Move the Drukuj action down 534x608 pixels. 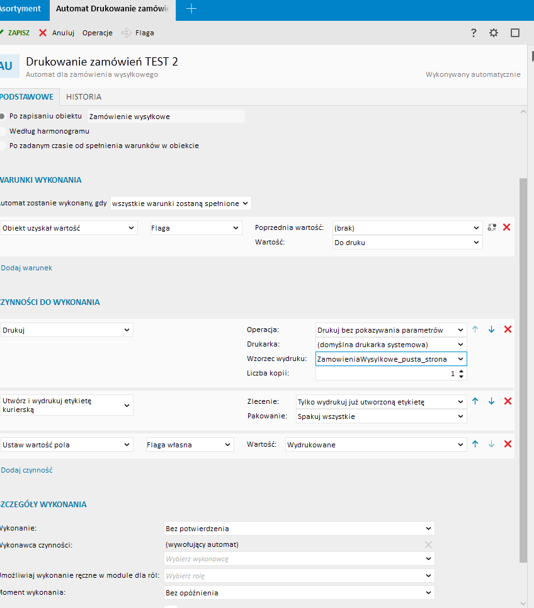pyautogui.click(x=491, y=330)
